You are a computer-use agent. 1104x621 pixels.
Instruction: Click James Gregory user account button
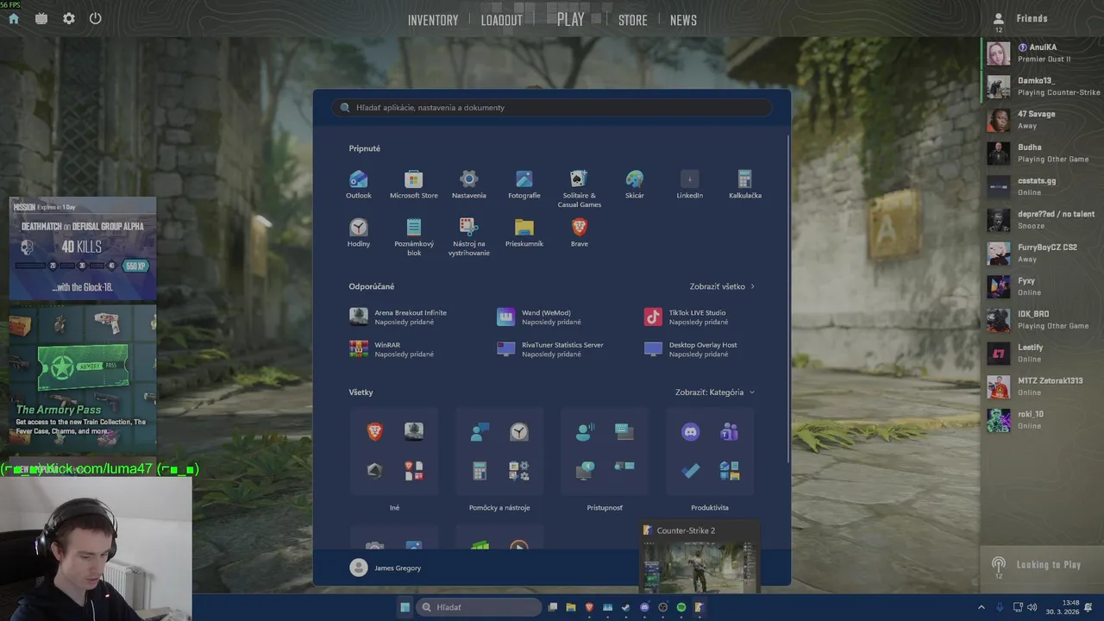(x=386, y=568)
